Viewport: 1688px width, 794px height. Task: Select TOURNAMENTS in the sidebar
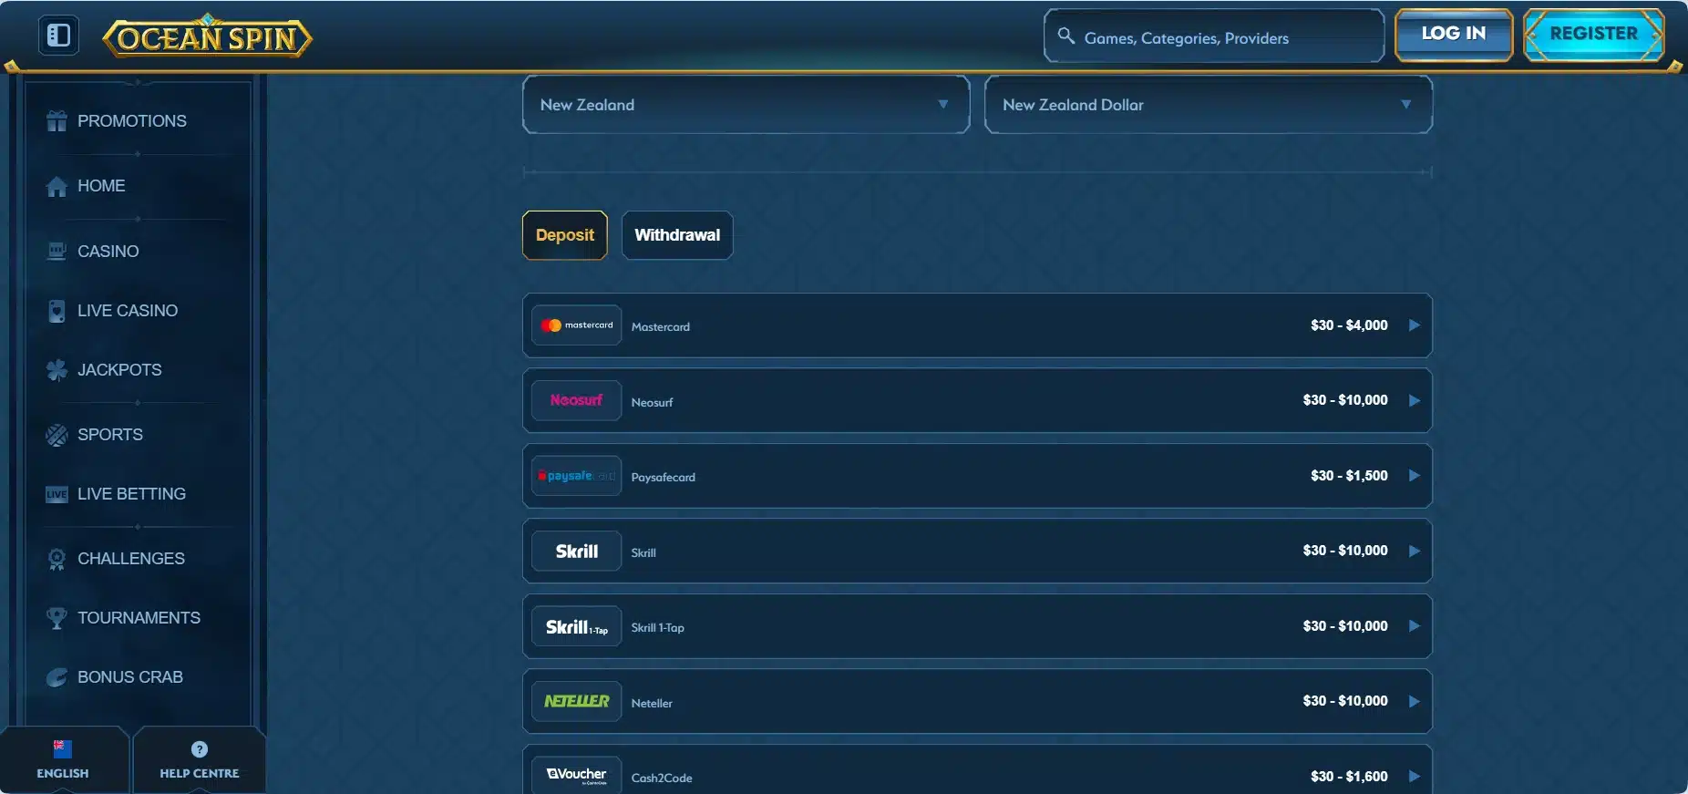[139, 618]
